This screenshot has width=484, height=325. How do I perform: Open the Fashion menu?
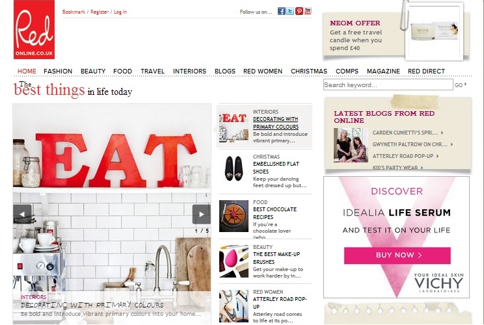58,71
